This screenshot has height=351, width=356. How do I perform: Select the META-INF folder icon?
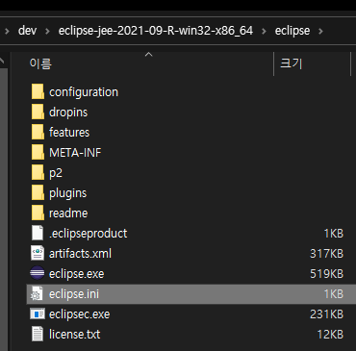pyautogui.click(x=38, y=153)
